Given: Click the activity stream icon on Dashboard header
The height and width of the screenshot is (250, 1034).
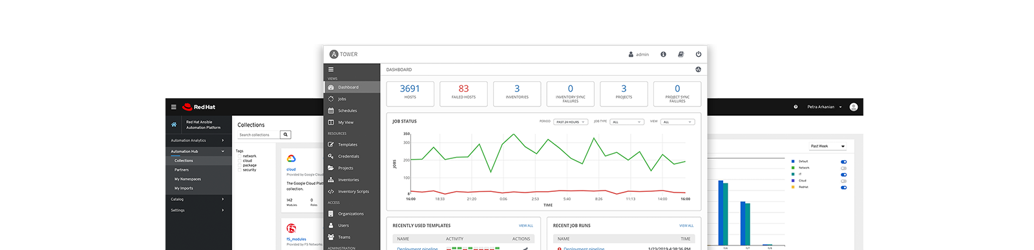Looking at the screenshot, I should coord(698,69).
